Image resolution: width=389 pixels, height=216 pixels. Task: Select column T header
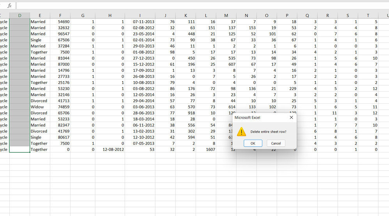[368, 15]
